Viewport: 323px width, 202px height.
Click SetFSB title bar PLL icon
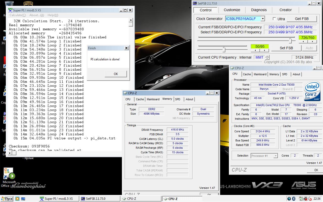[x=195, y=3]
